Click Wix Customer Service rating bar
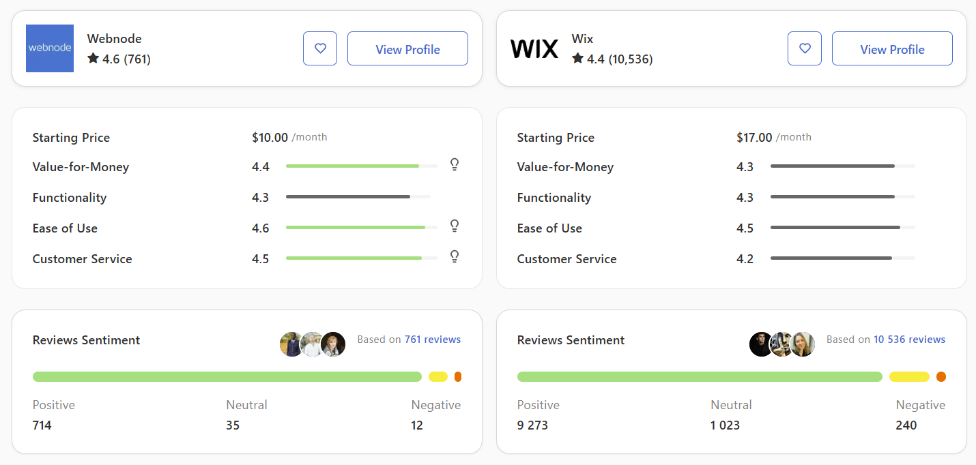Screen dimensions: 976x465 tap(843, 258)
